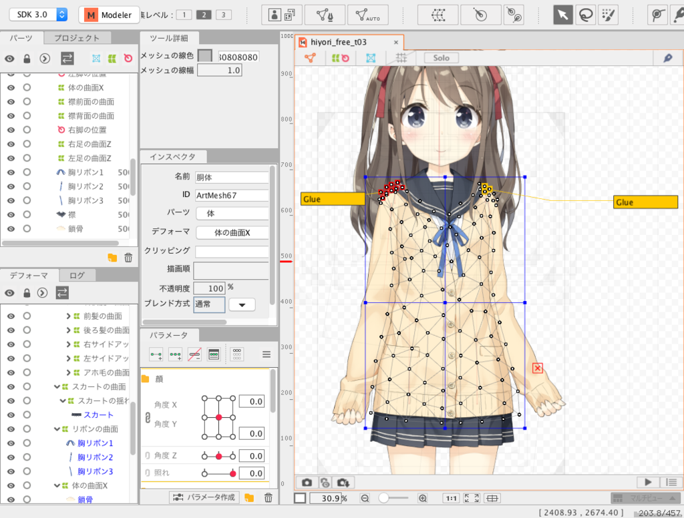Click the blue mesh box canvas icon
The width and height of the screenshot is (684, 518).
[x=371, y=58]
